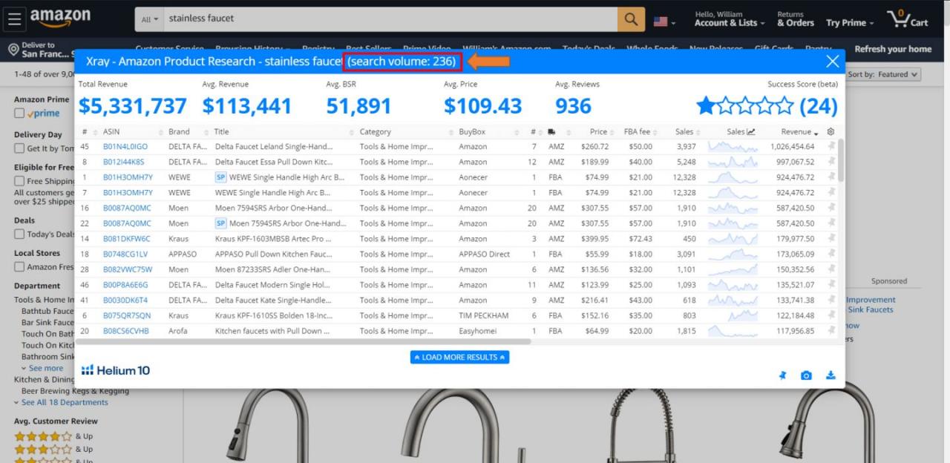This screenshot has height=463, width=950.
Task: Sort Xray table by BuyBox column
Action: point(471,132)
